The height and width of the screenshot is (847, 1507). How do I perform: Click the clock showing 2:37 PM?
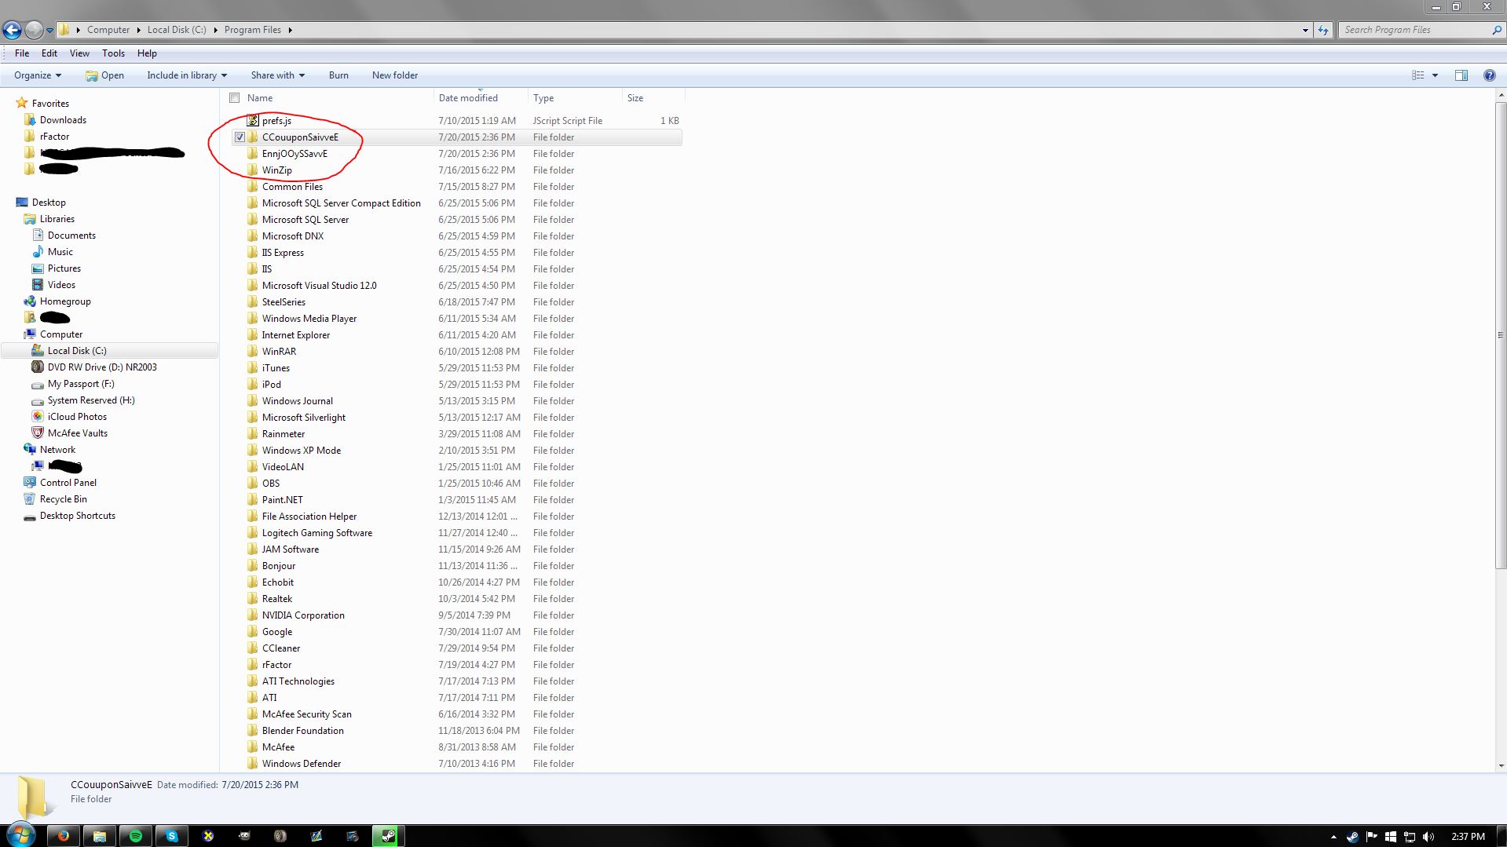point(1468,837)
